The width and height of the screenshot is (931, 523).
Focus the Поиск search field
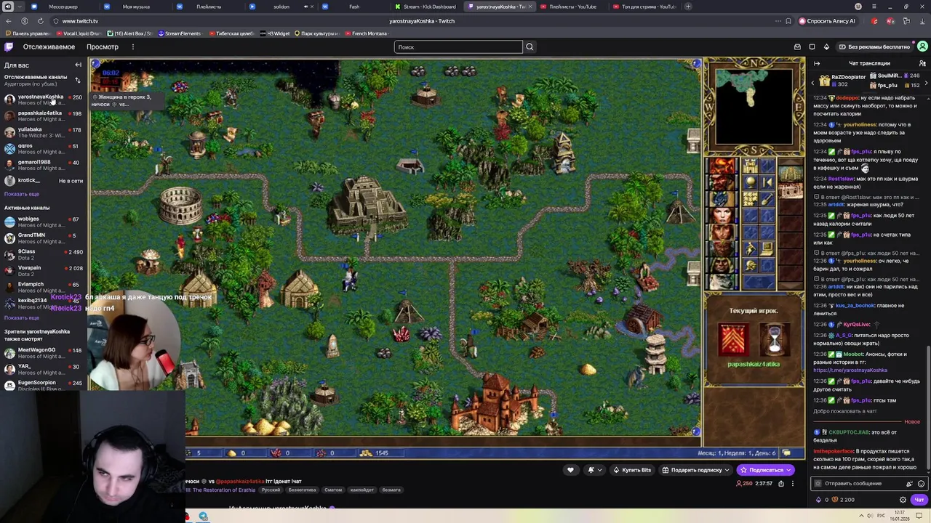(458, 47)
